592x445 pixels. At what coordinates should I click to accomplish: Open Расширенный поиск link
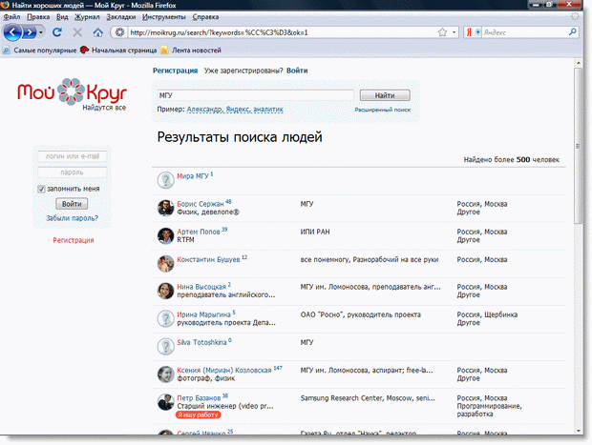click(x=383, y=110)
